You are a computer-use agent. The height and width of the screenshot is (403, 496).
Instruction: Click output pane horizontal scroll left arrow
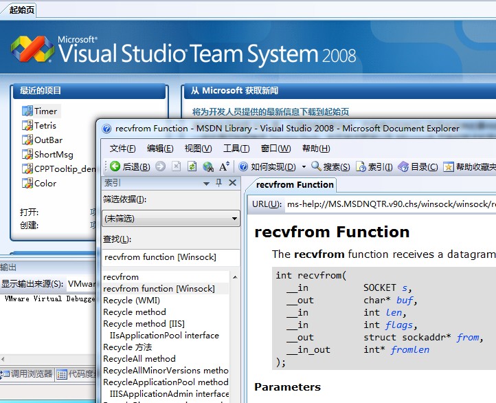tap(3, 359)
